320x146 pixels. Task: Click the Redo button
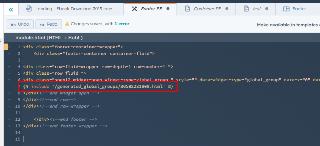[x=49, y=24]
